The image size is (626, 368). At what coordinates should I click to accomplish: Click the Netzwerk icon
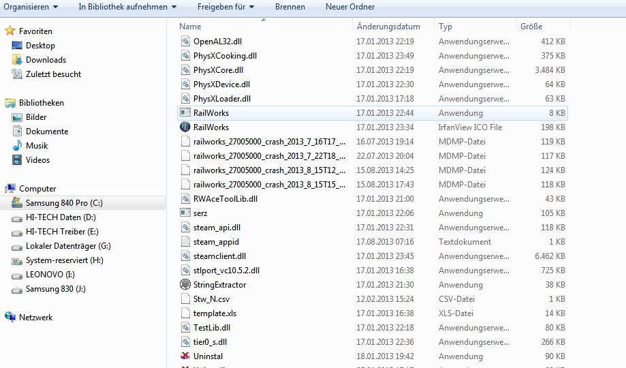[x=10, y=317]
